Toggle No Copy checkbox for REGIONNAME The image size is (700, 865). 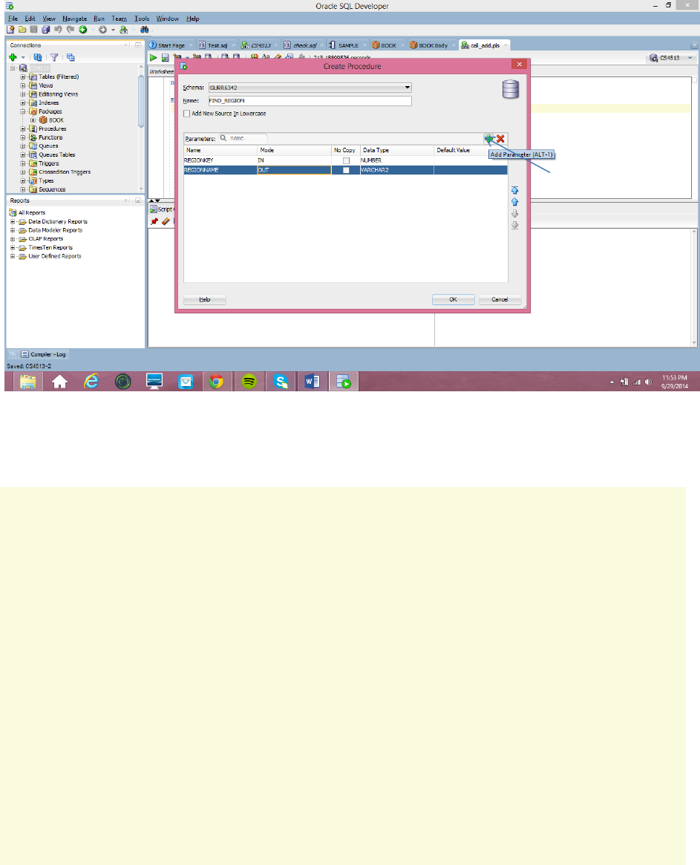click(346, 171)
